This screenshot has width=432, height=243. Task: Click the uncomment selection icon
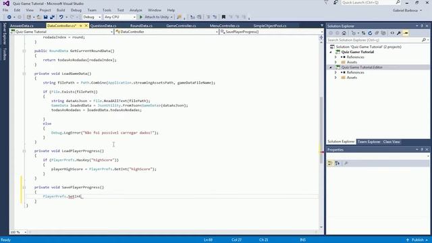(x=215, y=17)
